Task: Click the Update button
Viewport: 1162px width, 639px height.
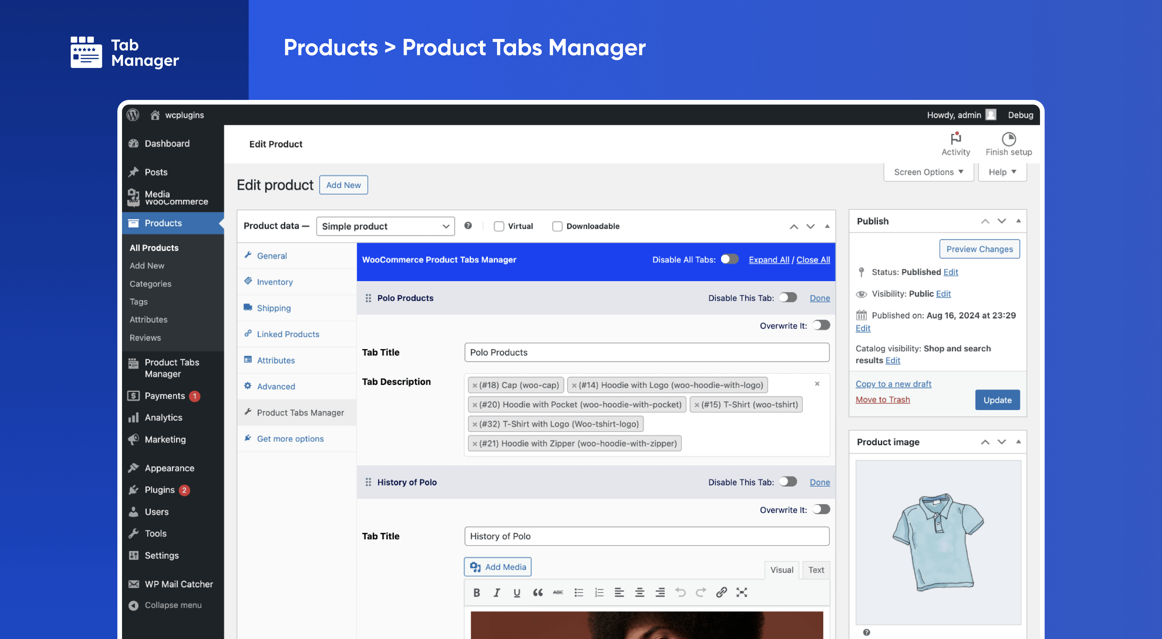Action: pyautogui.click(x=997, y=400)
